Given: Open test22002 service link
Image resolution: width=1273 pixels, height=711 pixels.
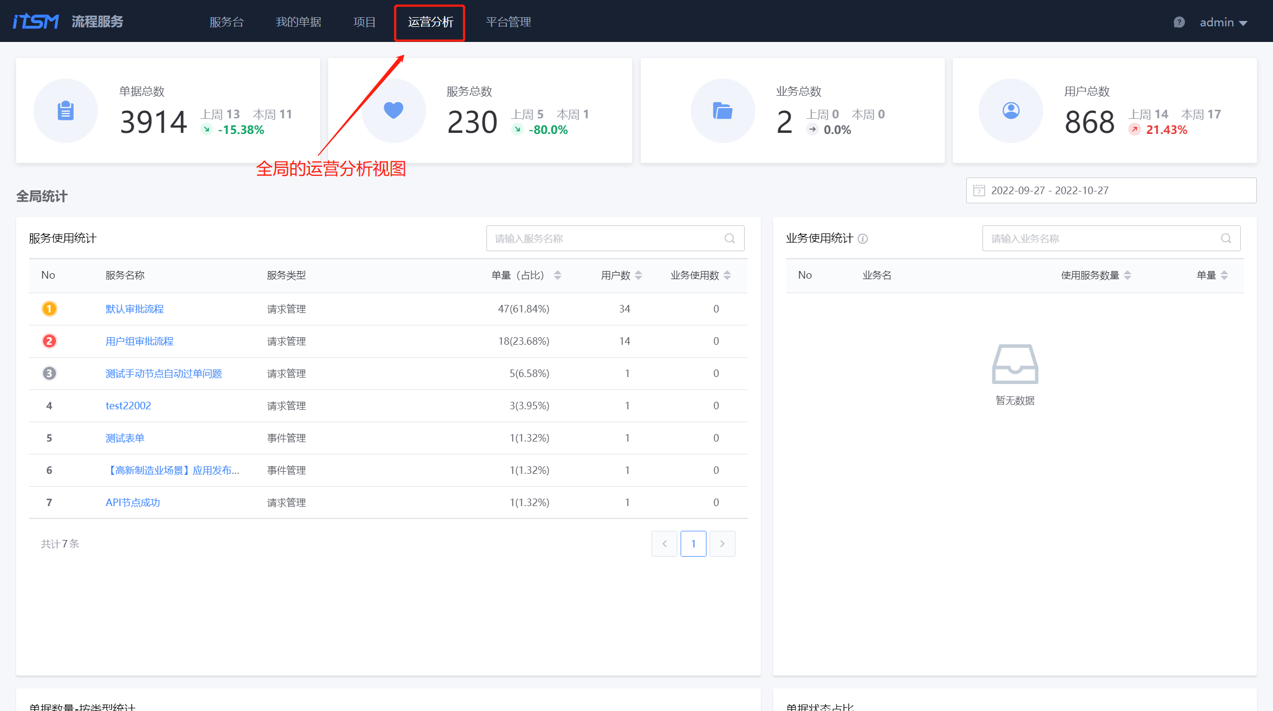Looking at the screenshot, I should coord(128,406).
